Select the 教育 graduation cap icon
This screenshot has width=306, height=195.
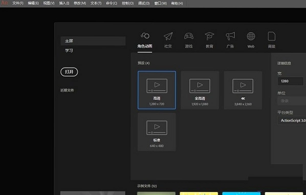click(209, 36)
